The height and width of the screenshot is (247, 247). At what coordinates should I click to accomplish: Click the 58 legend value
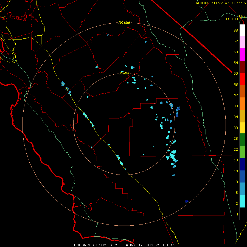point(236,52)
